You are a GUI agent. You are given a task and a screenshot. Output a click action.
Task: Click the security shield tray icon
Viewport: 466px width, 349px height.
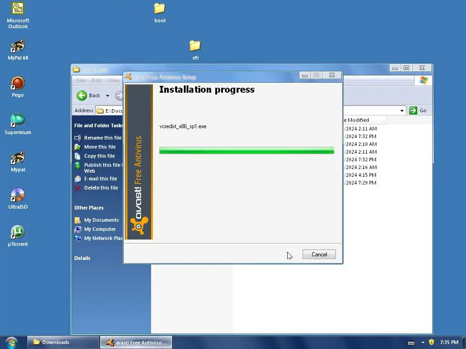(431, 342)
